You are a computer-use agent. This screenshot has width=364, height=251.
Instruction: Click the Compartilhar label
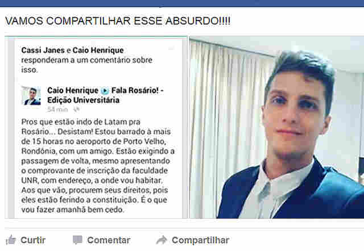[200, 240]
